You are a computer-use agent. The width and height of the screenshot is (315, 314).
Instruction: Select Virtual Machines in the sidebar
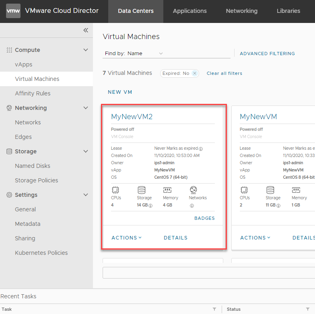point(46,79)
